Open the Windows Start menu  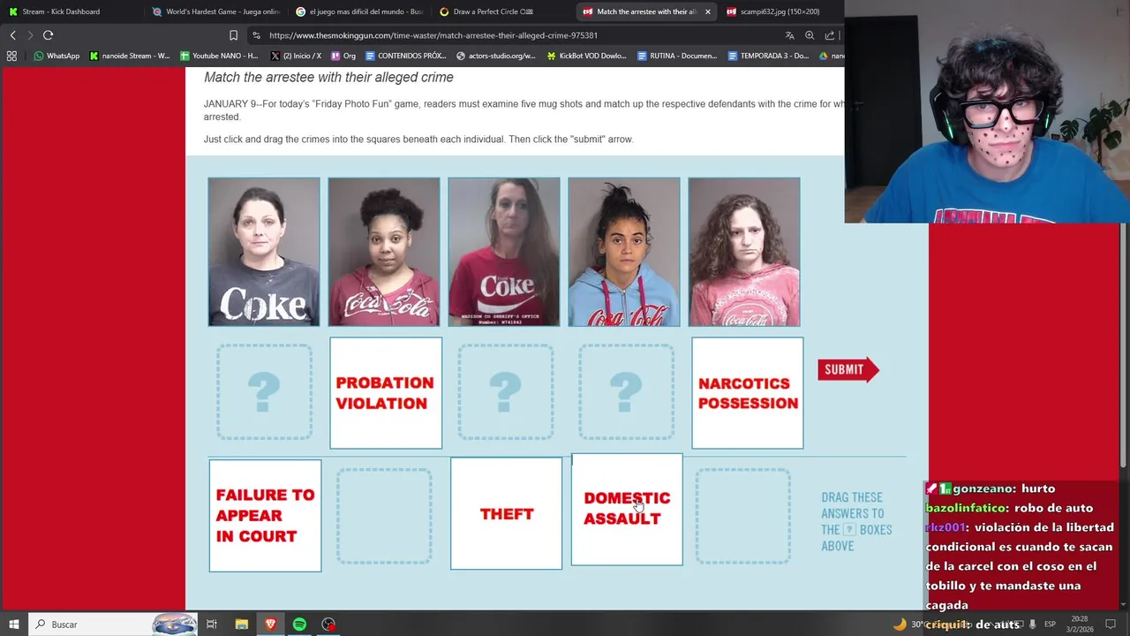(x=13, y=625)
